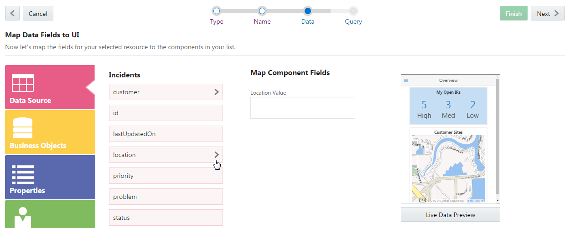Click the Next button
This screenshot has width=570, height=228.
[548, 13]
